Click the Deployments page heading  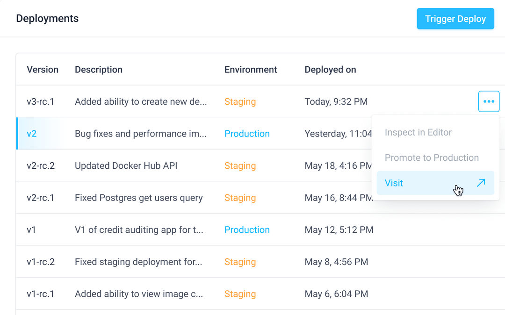pyautogui.click(x=47, y=18)
